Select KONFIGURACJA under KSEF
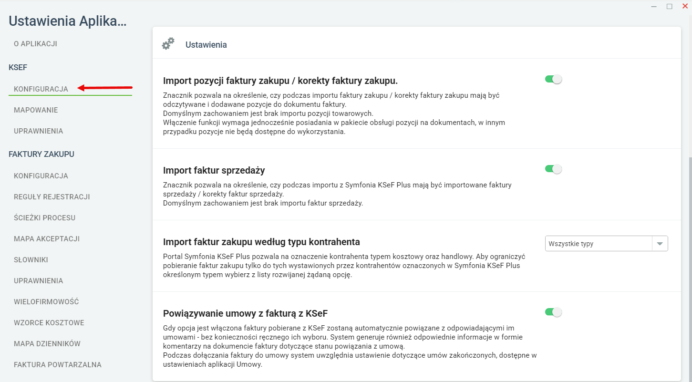This screenshot has height=382, width=692. click(x=41, y=89)
